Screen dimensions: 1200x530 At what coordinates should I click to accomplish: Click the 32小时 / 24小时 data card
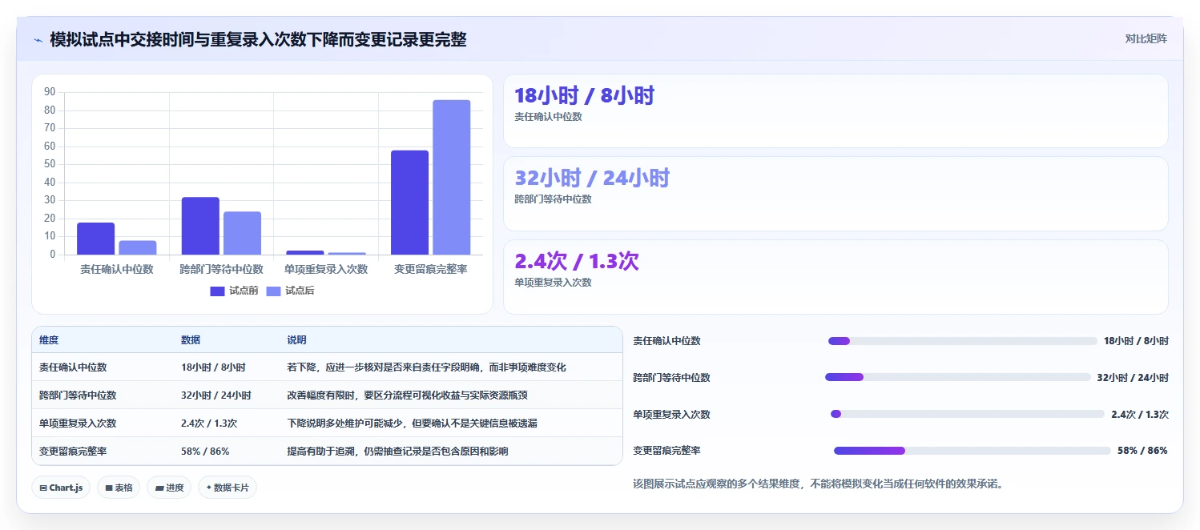tap(836, 194)
